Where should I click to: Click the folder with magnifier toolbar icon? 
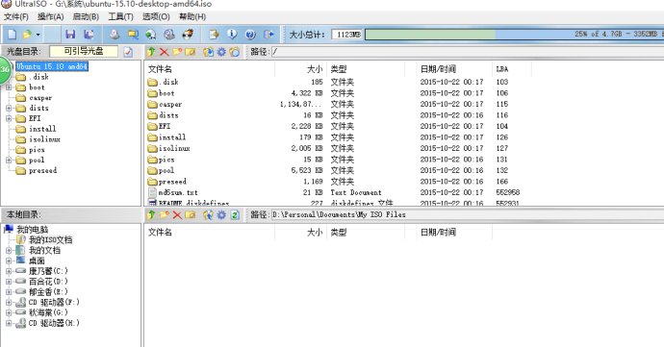coord(133,35)
